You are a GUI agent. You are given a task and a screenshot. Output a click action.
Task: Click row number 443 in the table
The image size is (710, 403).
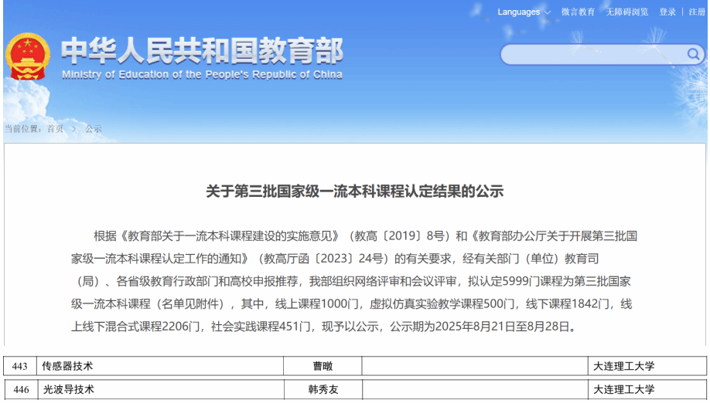20,366
